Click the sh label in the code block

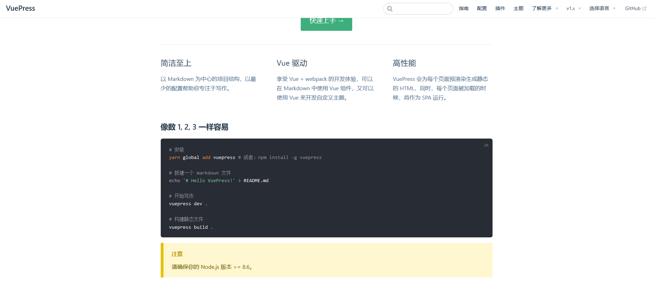click(x=486, y=145)
